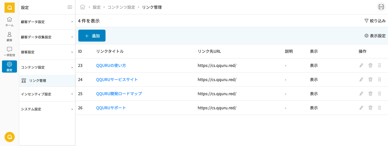Click the fullscreen scan icon at top right

tap(381, 7)
